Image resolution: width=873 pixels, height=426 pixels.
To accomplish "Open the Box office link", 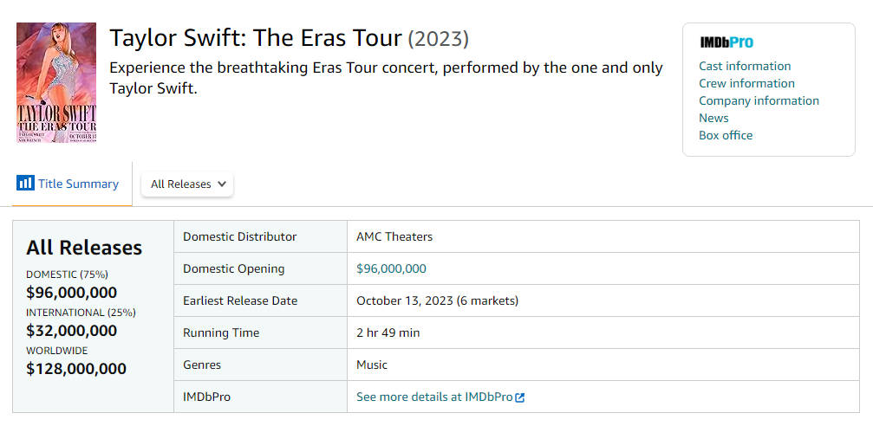I will (x=726, y=135).
